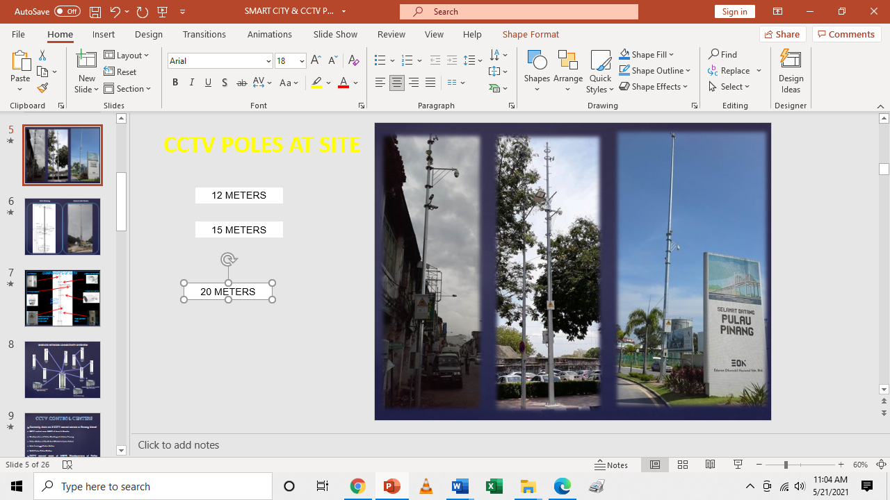Open the Design Ideas pane

pyautogui.click(x=791, y=71)
